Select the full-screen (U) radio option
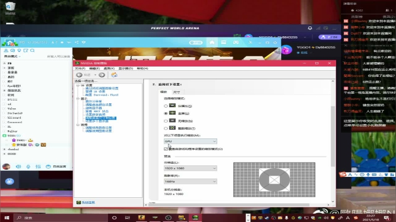 [166, 114]
